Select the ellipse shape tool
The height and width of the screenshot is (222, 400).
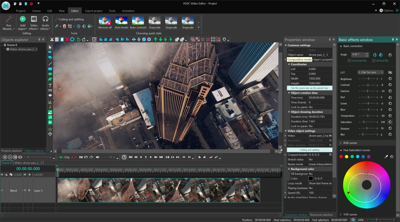50,74
